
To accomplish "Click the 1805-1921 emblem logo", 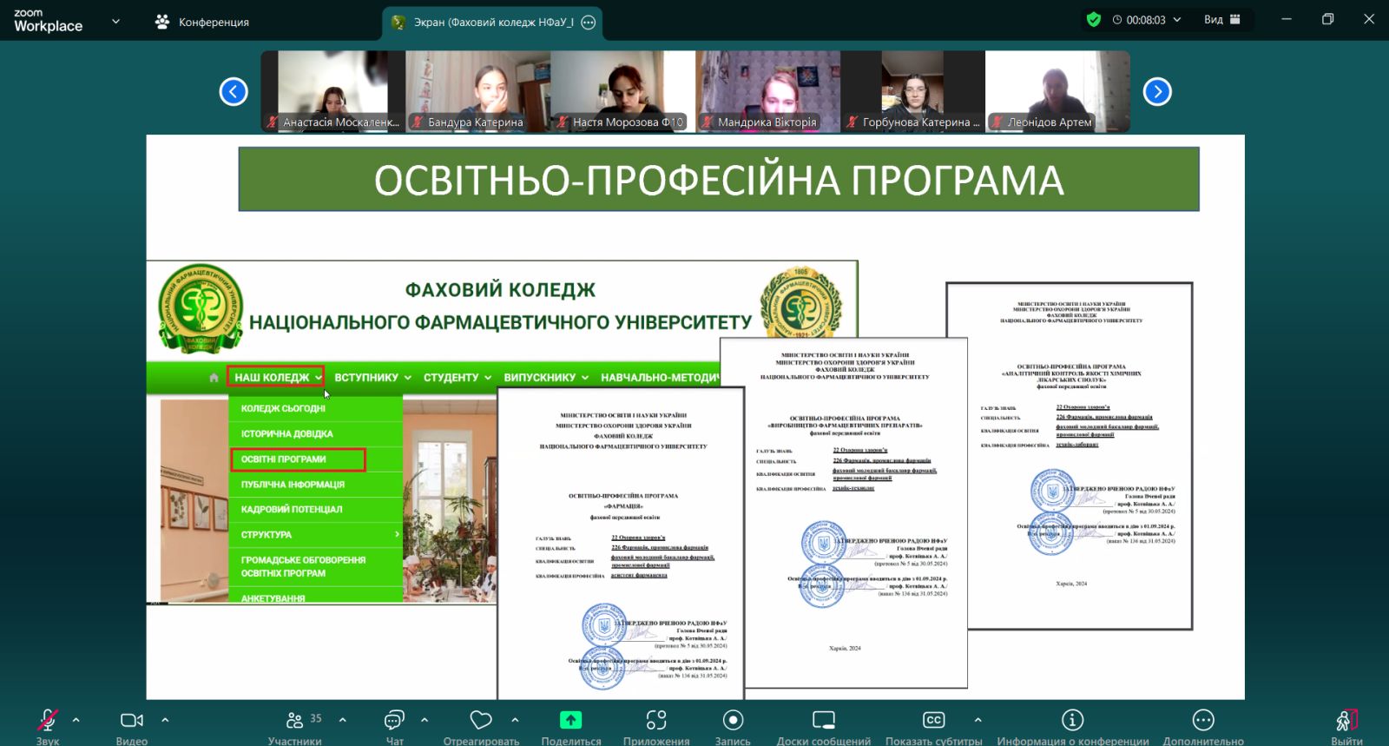I will tap(800, 304).
